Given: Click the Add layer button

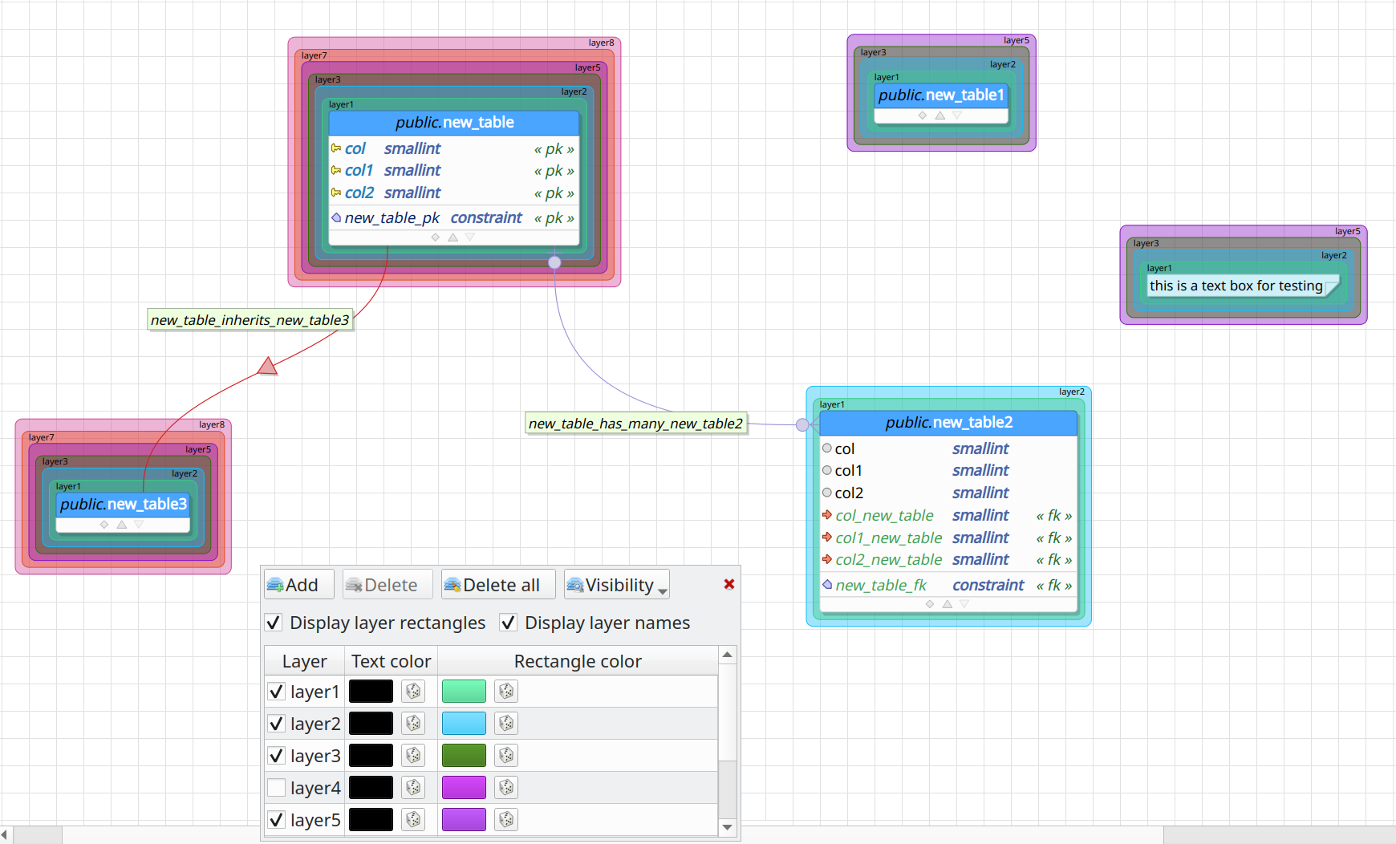Looking at the screenshot, I should coord(298,584).
